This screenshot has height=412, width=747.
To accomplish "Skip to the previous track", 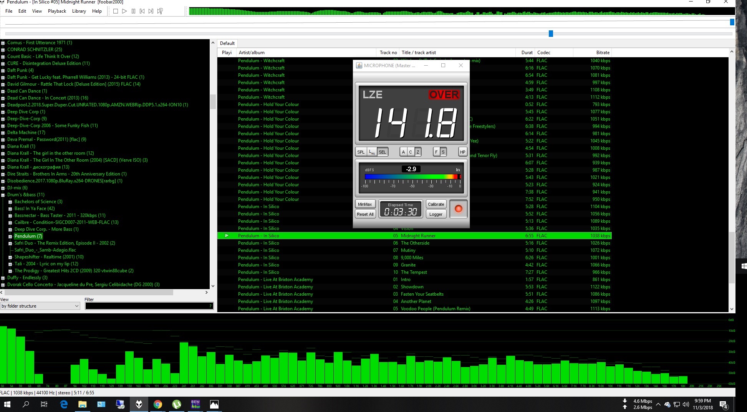I will (x=142, y=11).
